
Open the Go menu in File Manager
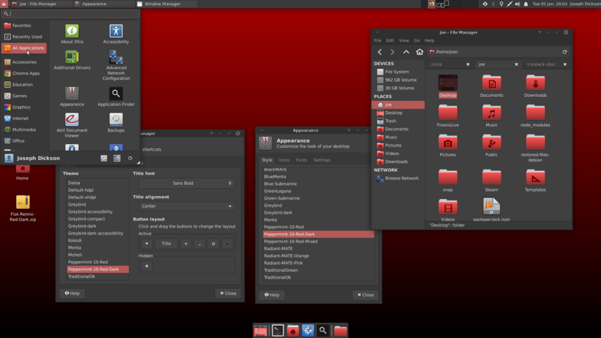(417, 40)
